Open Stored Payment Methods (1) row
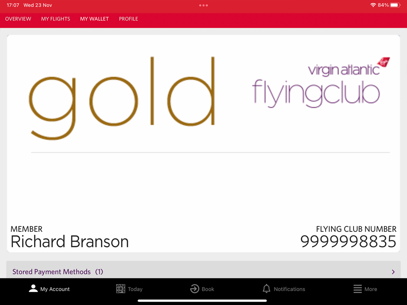The height and width of the screenshot is (305, 407). coord(203,270)
